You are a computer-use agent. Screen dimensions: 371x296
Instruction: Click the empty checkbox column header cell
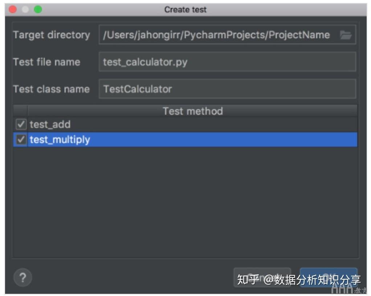20,111
